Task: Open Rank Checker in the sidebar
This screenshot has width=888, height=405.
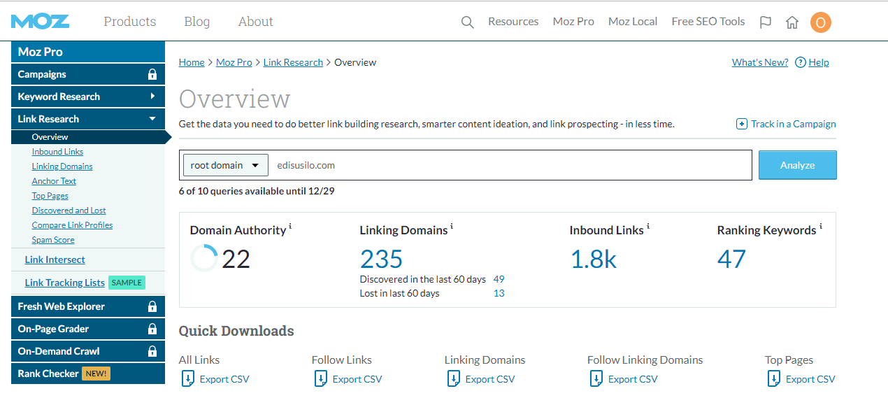Action: coord(48,374)
